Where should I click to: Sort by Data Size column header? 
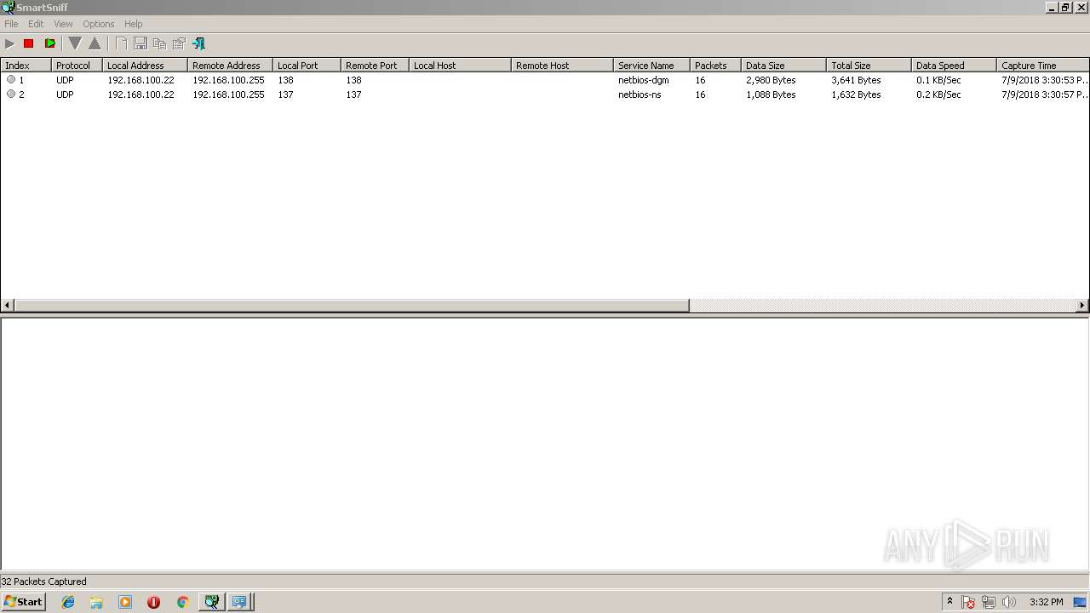(x=783, y=66)
